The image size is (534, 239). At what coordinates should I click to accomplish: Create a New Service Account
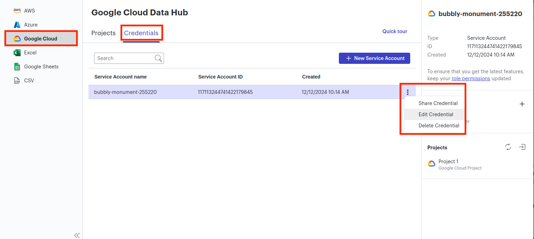click(x=375, y=58)
